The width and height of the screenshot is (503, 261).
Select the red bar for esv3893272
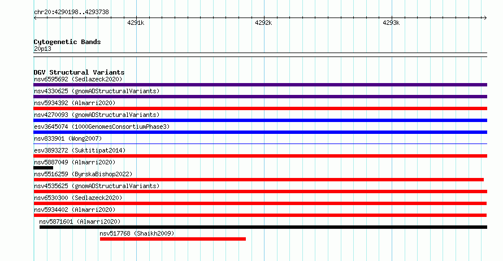(x=260, y=156)
